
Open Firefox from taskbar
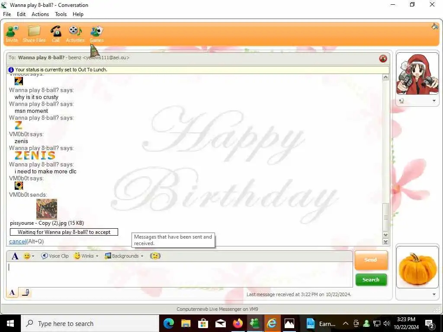238,323
